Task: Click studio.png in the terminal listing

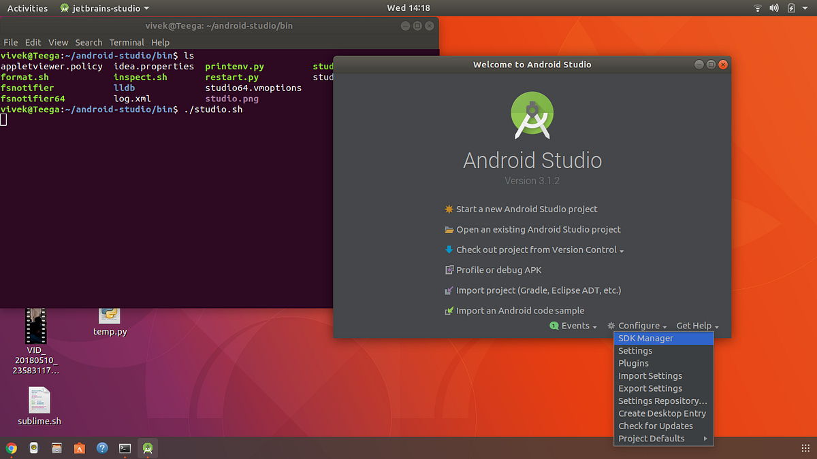Action: (231, 99)
